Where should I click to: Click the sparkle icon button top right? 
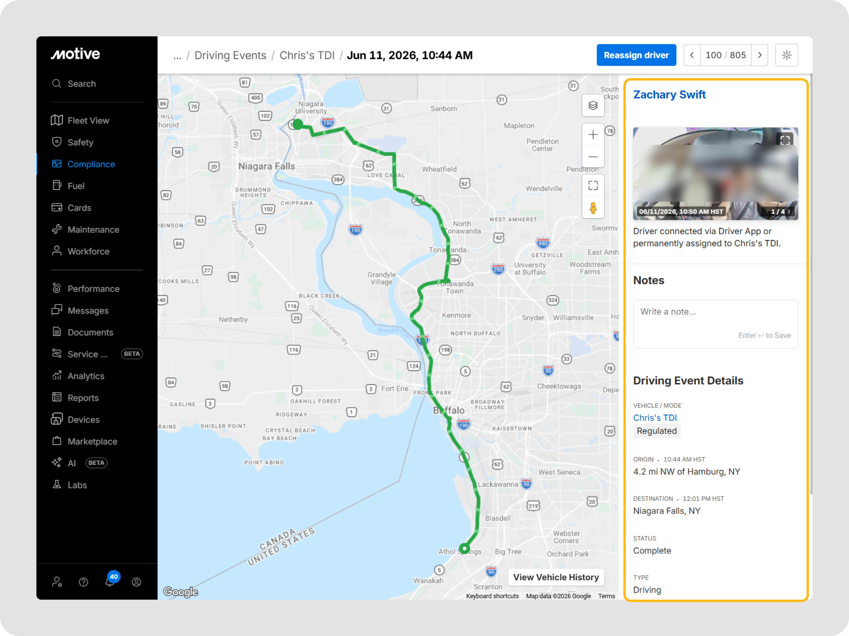[787, 55]
